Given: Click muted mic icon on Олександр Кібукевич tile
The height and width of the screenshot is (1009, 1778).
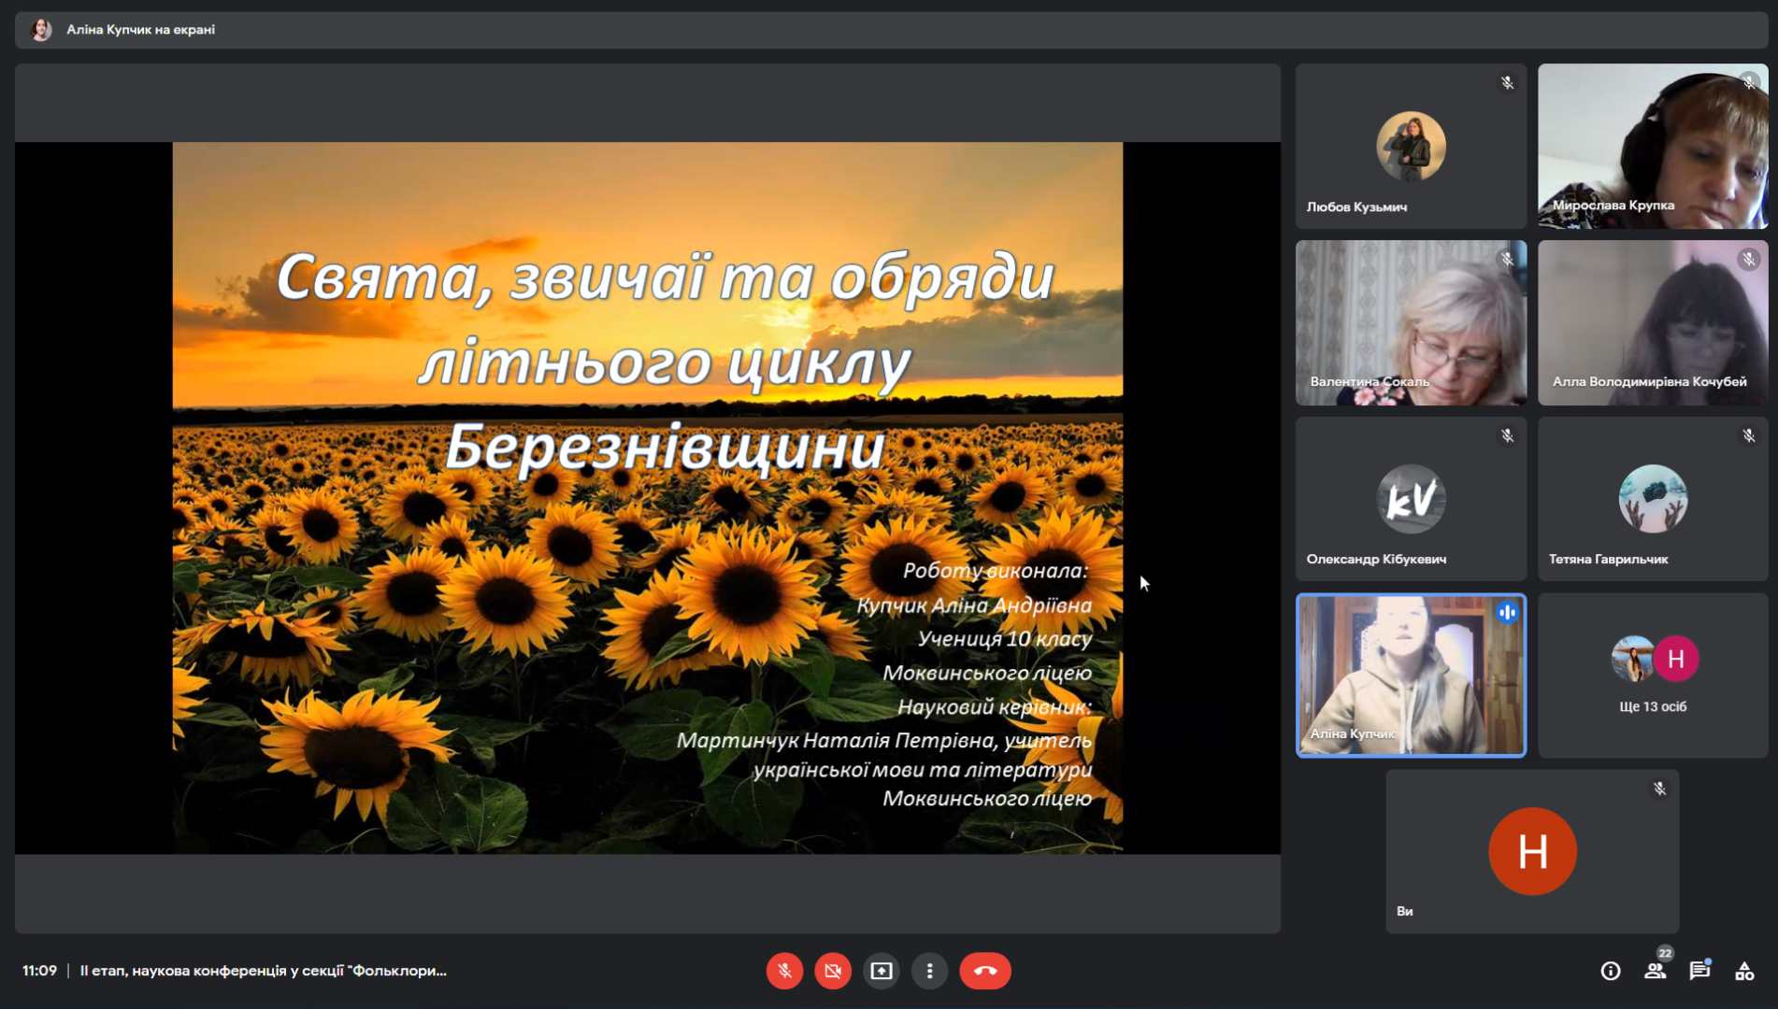Looking at the screenshot, I should point(1507,436).
